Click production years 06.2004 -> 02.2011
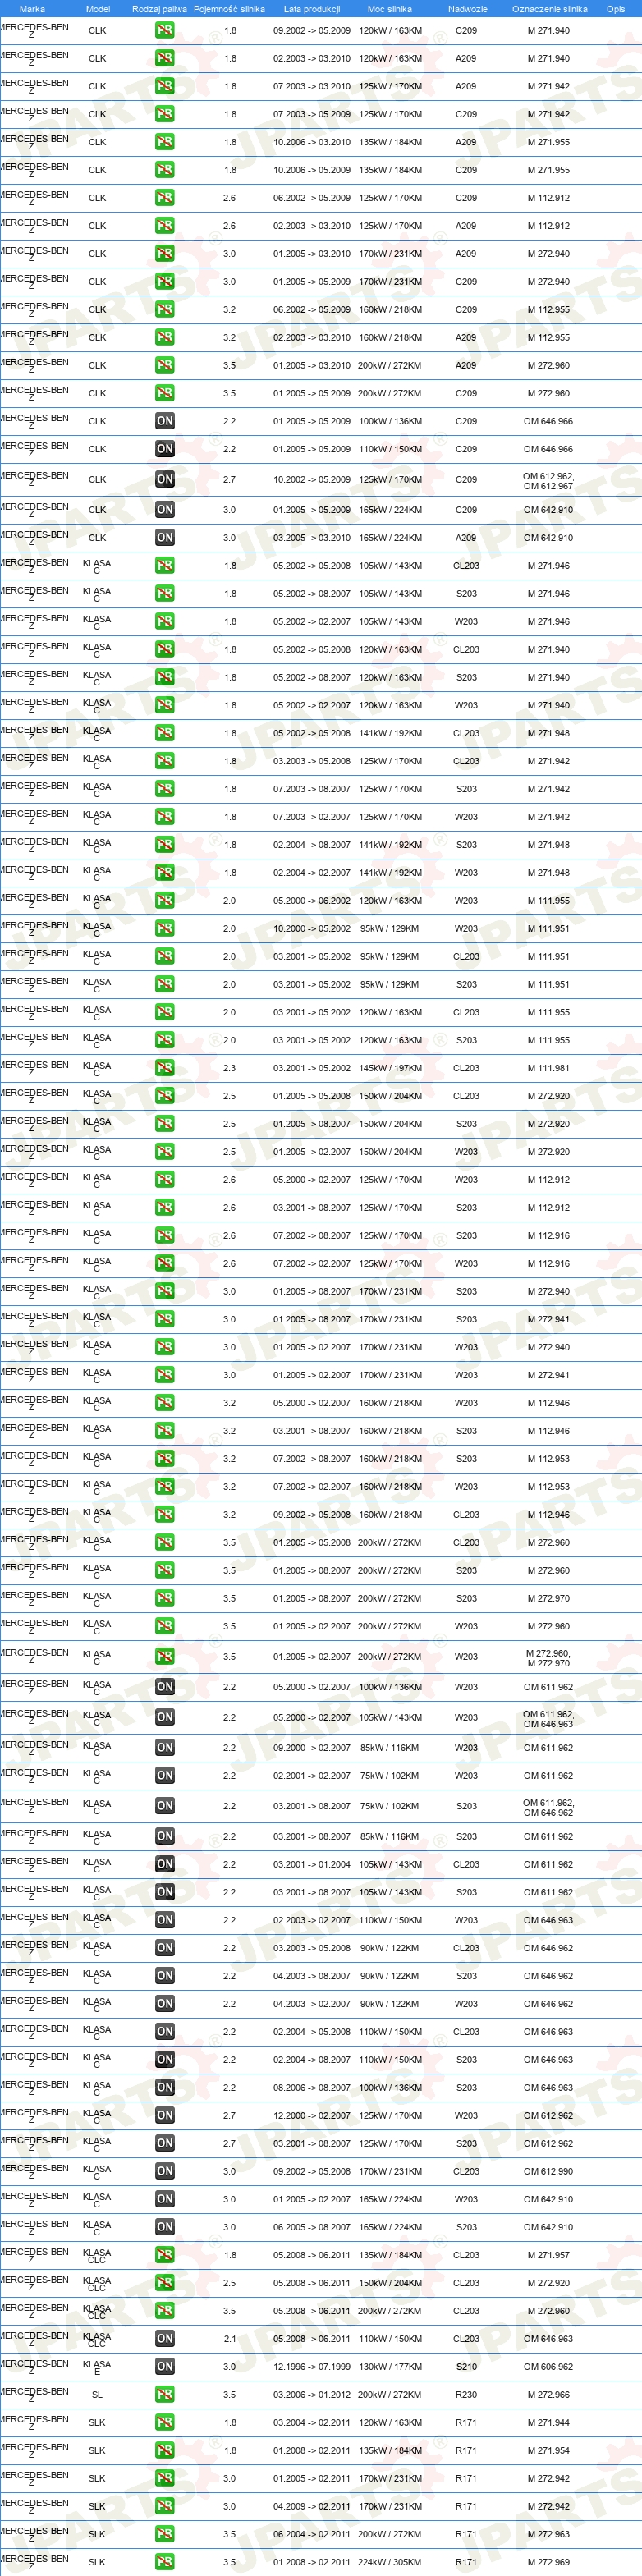 pos(312,2534)
